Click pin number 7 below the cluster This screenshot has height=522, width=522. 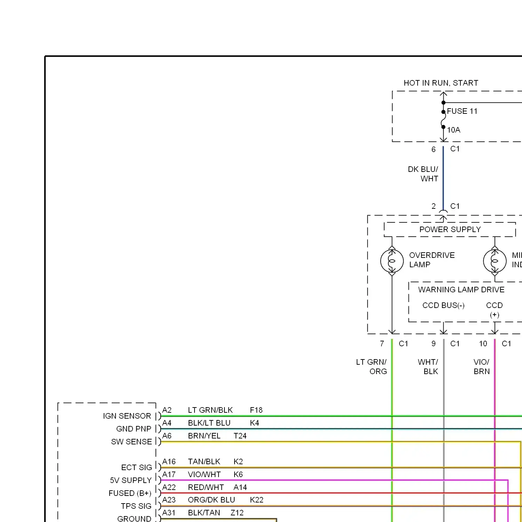tap(382, 344)
